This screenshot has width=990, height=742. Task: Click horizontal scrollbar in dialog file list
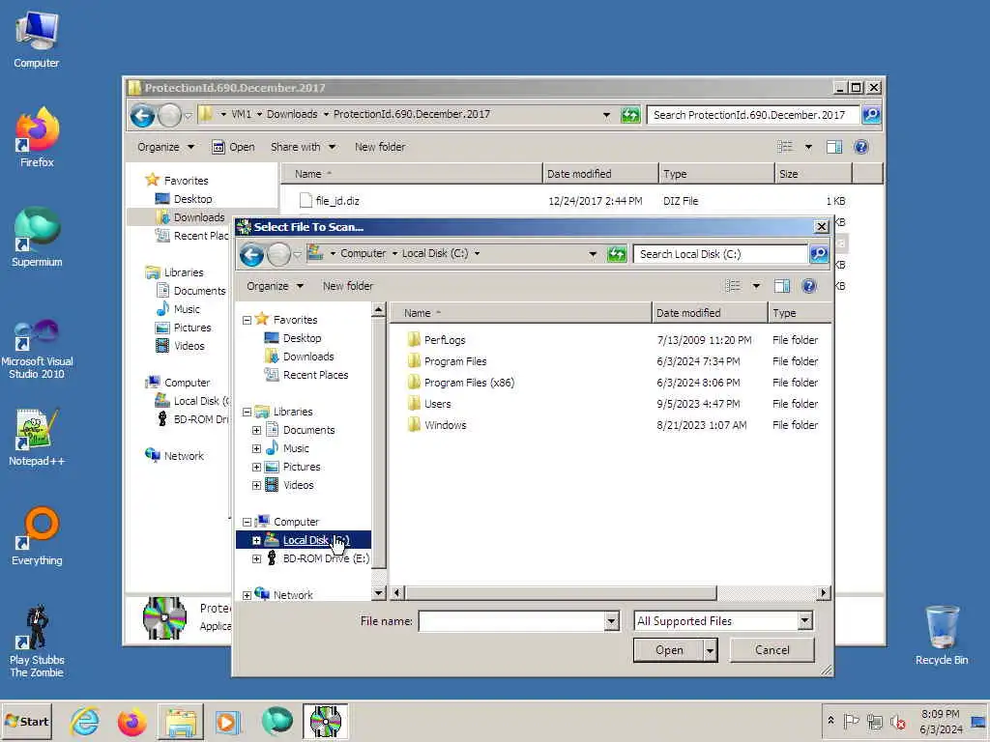pos(560,593)
